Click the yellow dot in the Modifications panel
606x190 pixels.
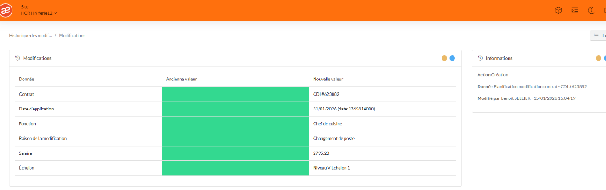(x=444, y=58)
